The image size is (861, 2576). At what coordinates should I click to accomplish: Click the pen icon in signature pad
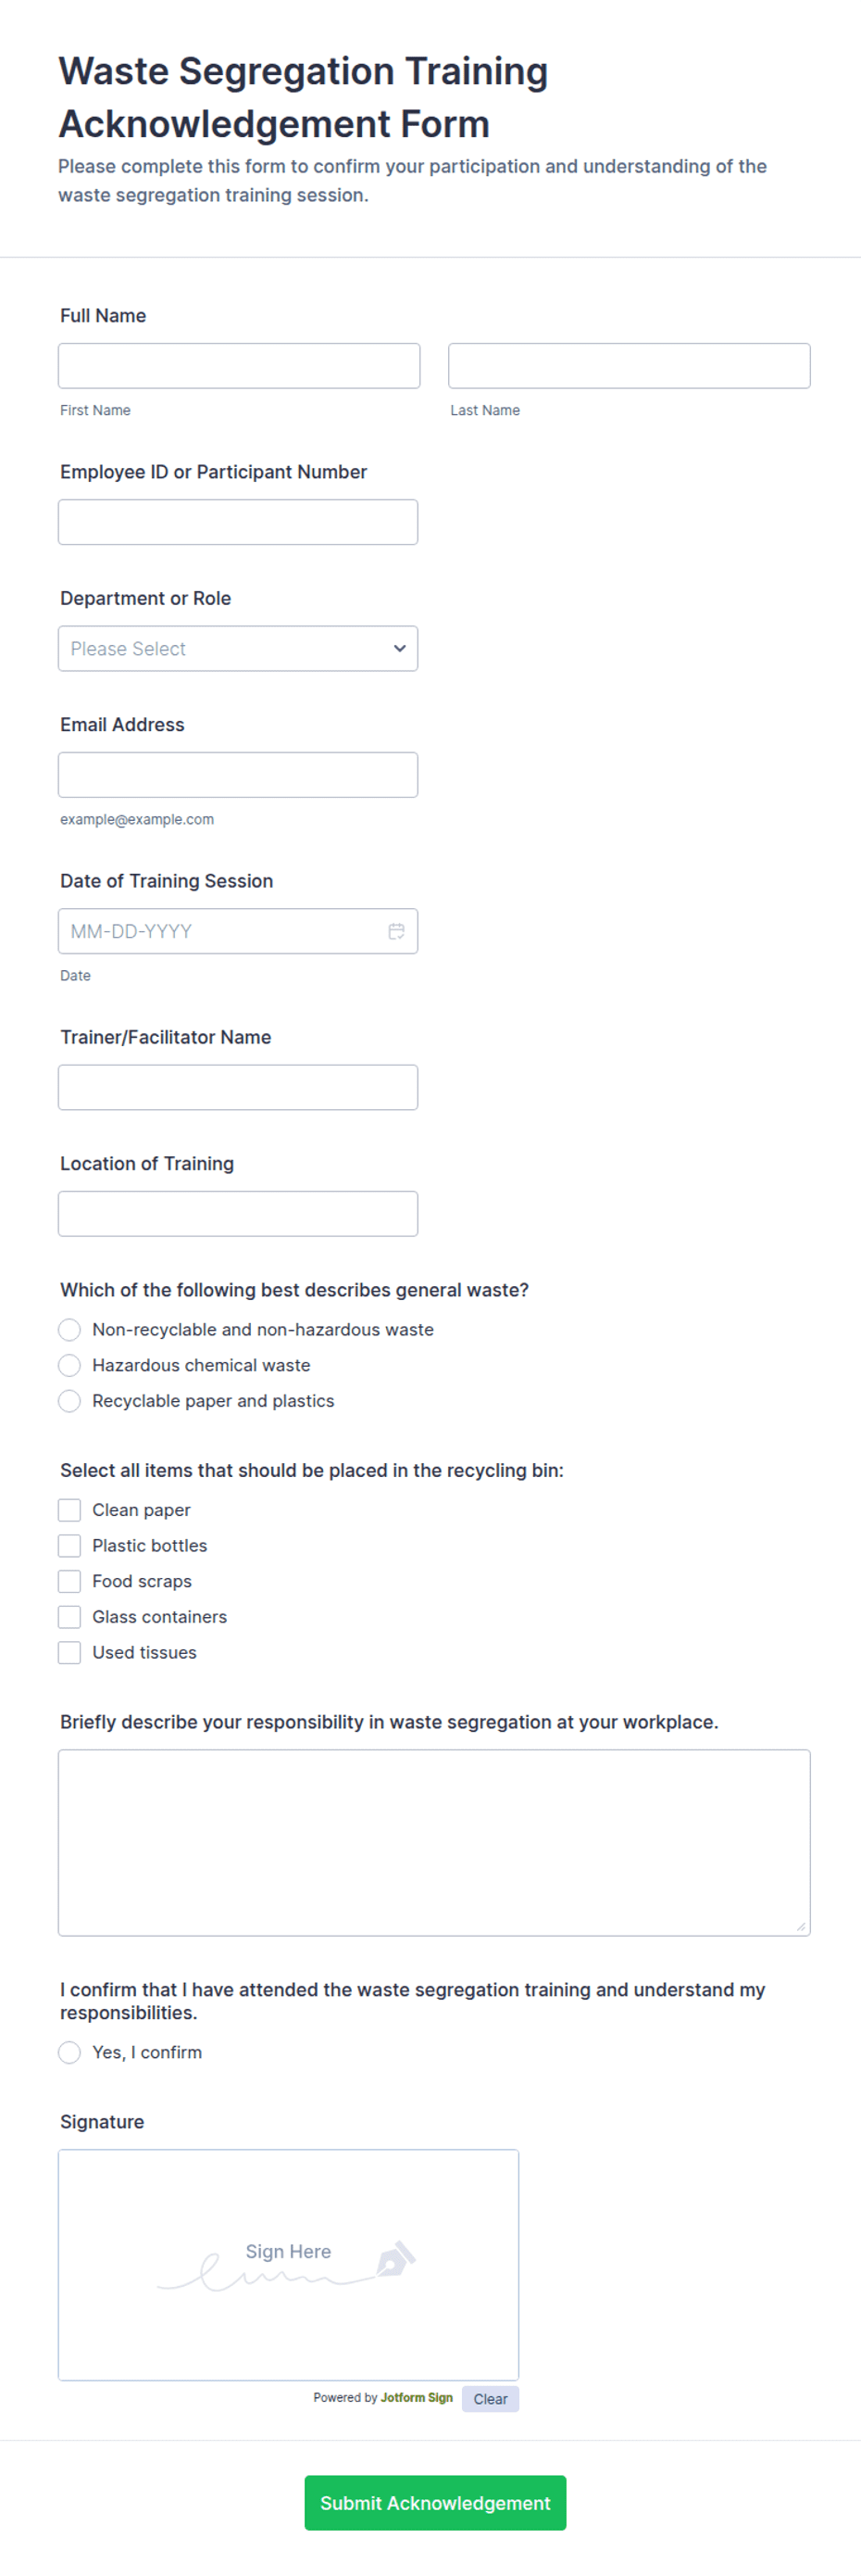click(x=395, y=2259)
